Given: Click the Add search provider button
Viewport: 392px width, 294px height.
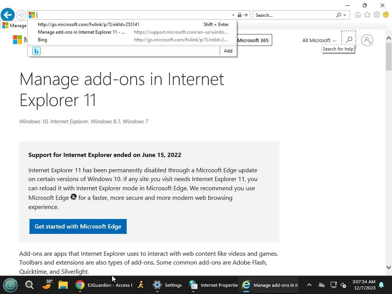Looking at the screenshot, I should (x=228, y=51).
